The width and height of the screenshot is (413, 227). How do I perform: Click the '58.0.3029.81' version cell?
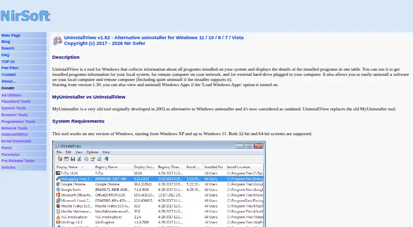143,184
